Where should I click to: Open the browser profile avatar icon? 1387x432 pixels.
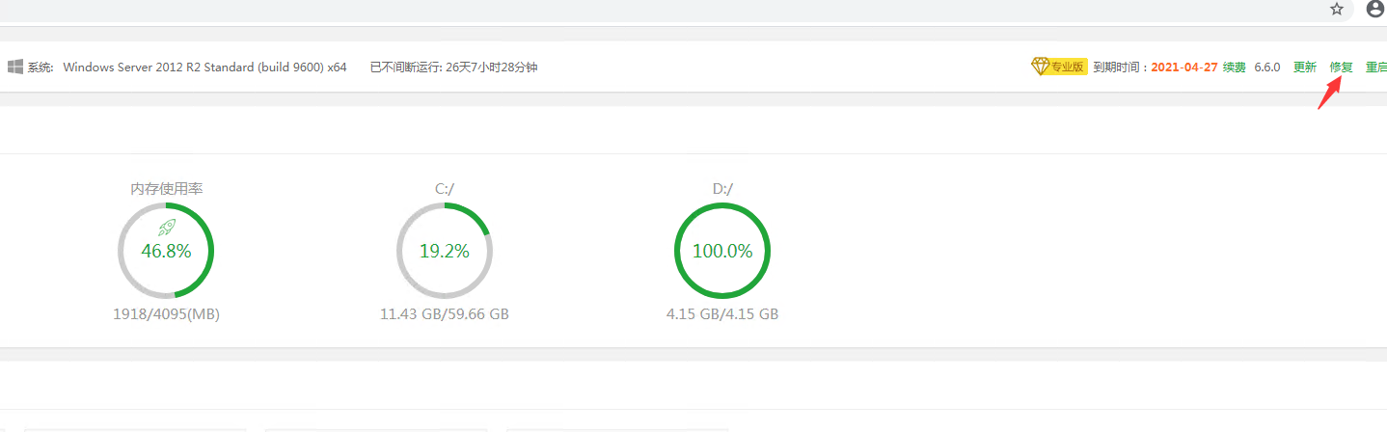1376,9
